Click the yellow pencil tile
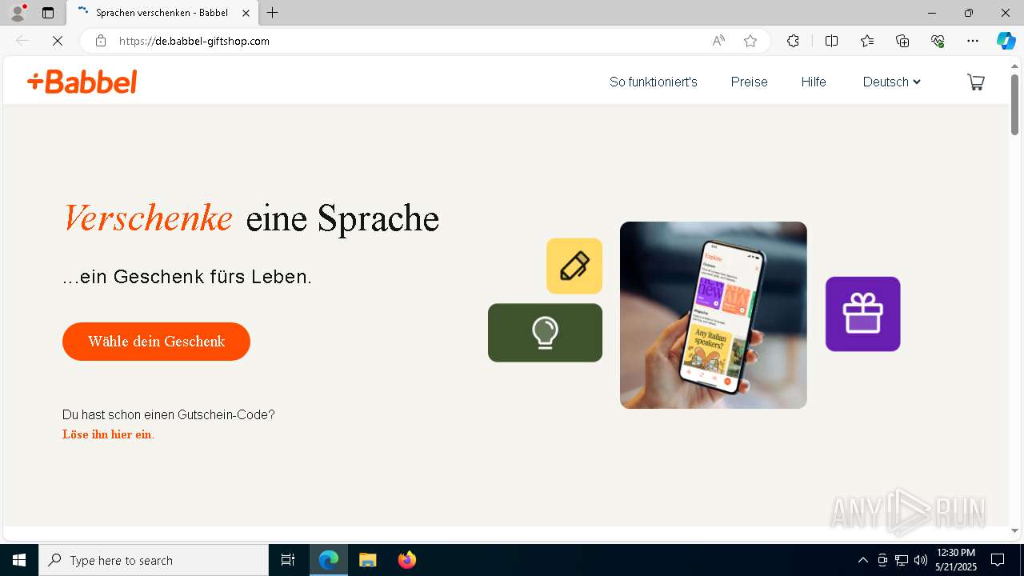 point(574,266)
